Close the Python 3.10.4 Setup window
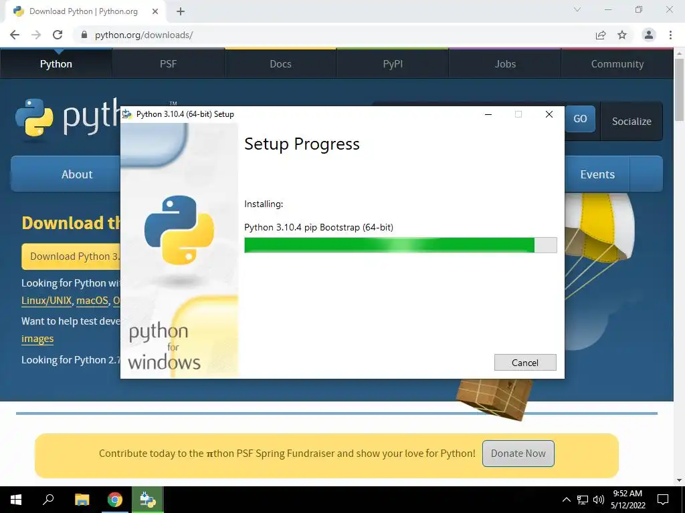 click(x=549, y=114)
